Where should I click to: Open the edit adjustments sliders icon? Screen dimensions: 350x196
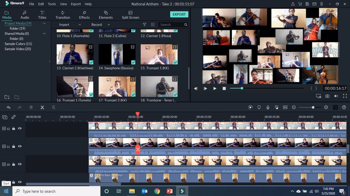pos(54,108)
